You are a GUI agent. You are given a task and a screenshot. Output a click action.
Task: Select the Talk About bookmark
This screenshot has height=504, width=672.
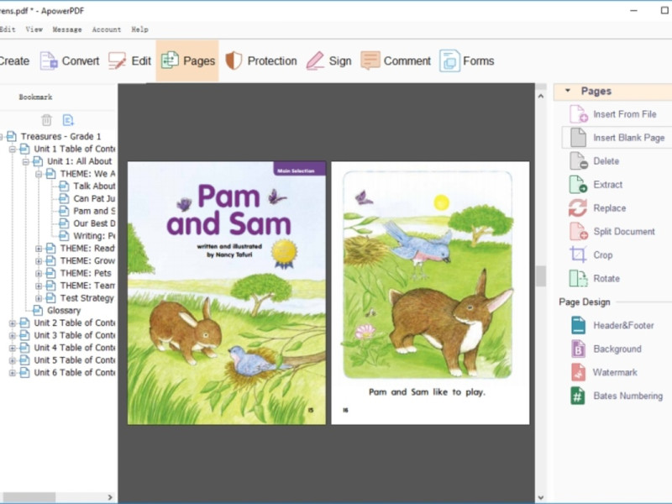tap(94, 186)
